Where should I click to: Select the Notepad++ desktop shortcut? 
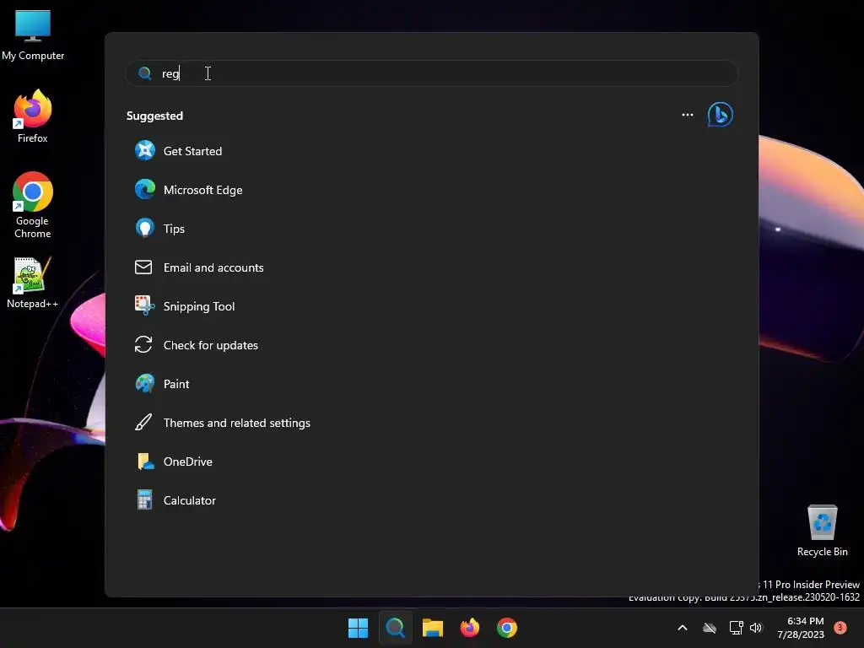click(x=33, y=283)
